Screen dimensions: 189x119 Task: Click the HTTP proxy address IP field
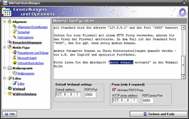coord(125,100)
